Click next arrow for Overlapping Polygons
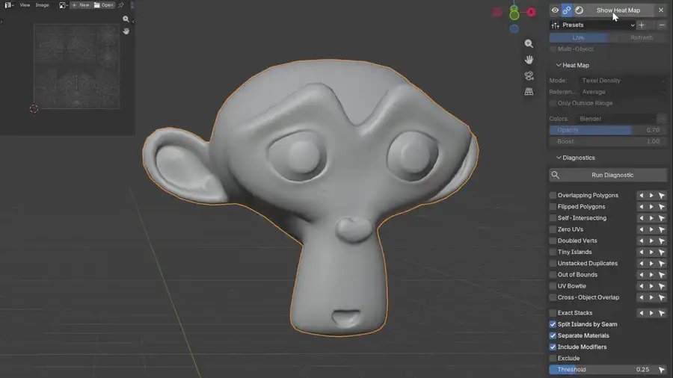The image size is (673, 378). tap(651, 196)
